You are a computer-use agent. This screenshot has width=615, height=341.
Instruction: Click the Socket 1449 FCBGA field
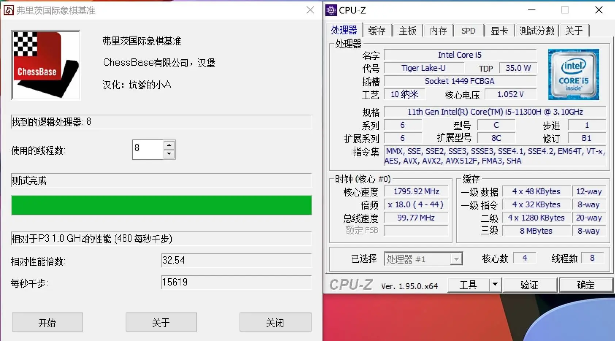pyautogui.click(x=460, y=81)
